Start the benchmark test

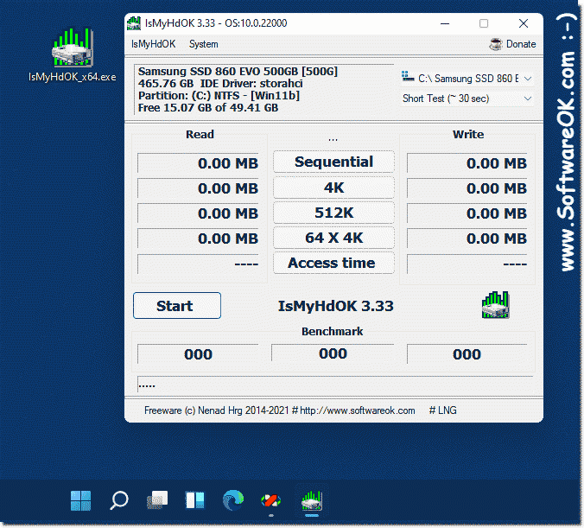tap(177, 306)
